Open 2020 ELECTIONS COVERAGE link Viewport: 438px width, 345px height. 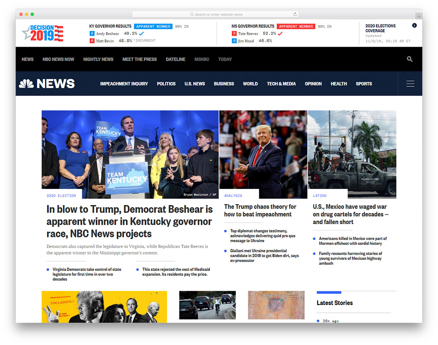(380, 28)
